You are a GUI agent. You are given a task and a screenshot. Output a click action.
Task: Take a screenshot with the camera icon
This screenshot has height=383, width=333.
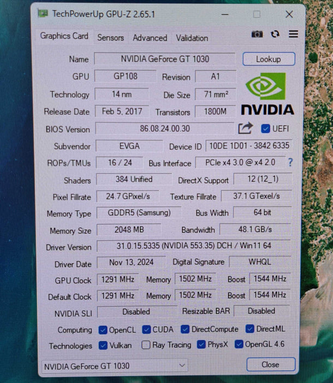[257, 34]
